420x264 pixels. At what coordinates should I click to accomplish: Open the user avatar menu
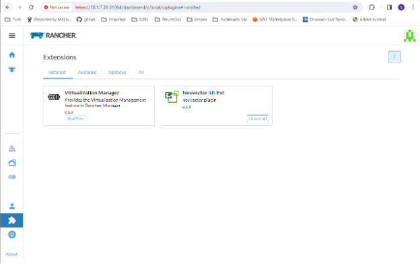tap(409, 36)
